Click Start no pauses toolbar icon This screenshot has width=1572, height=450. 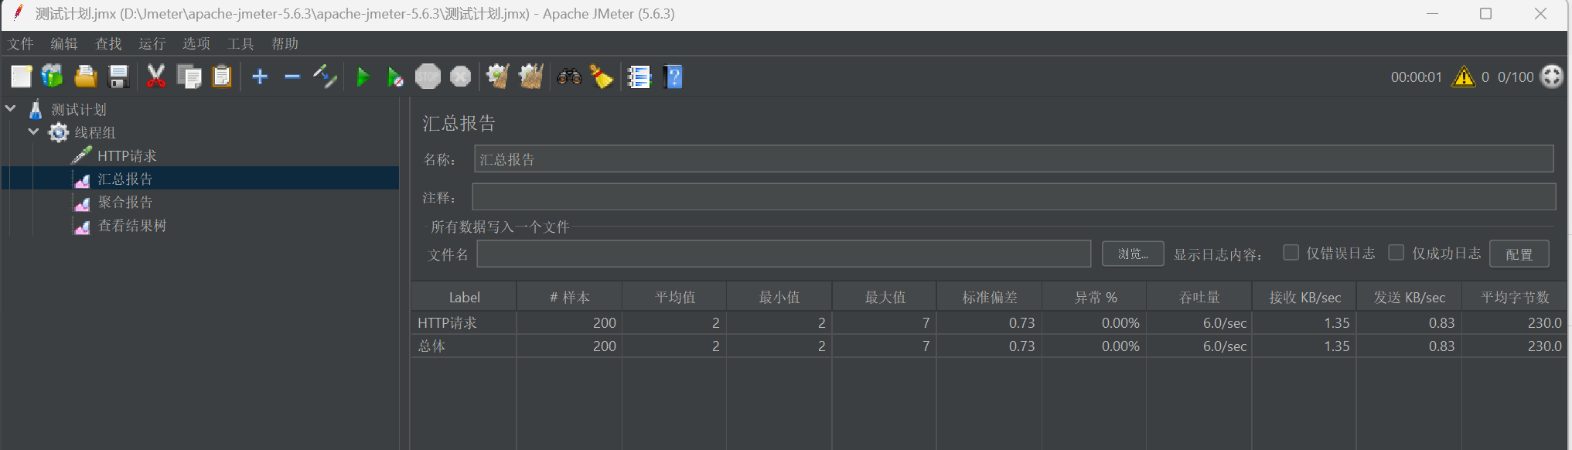pos(394,77)
